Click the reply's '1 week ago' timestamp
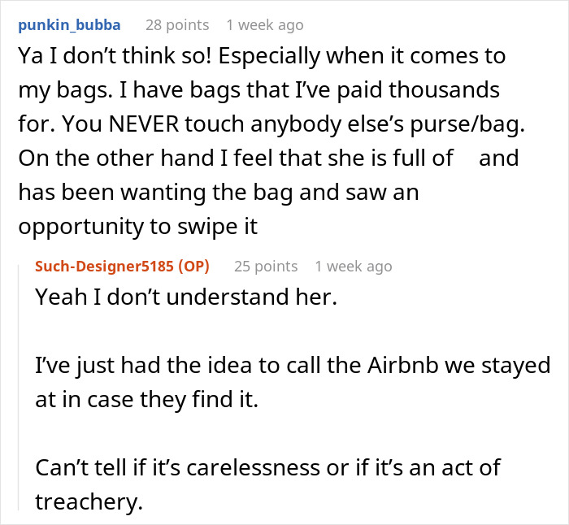 point(353,266)
